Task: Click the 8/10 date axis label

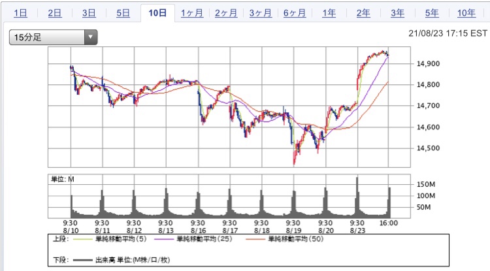Action: (71, 231)
